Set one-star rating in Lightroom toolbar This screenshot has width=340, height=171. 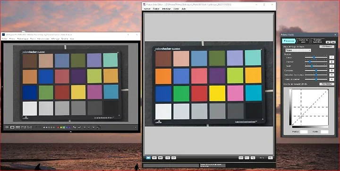(44, 127)
